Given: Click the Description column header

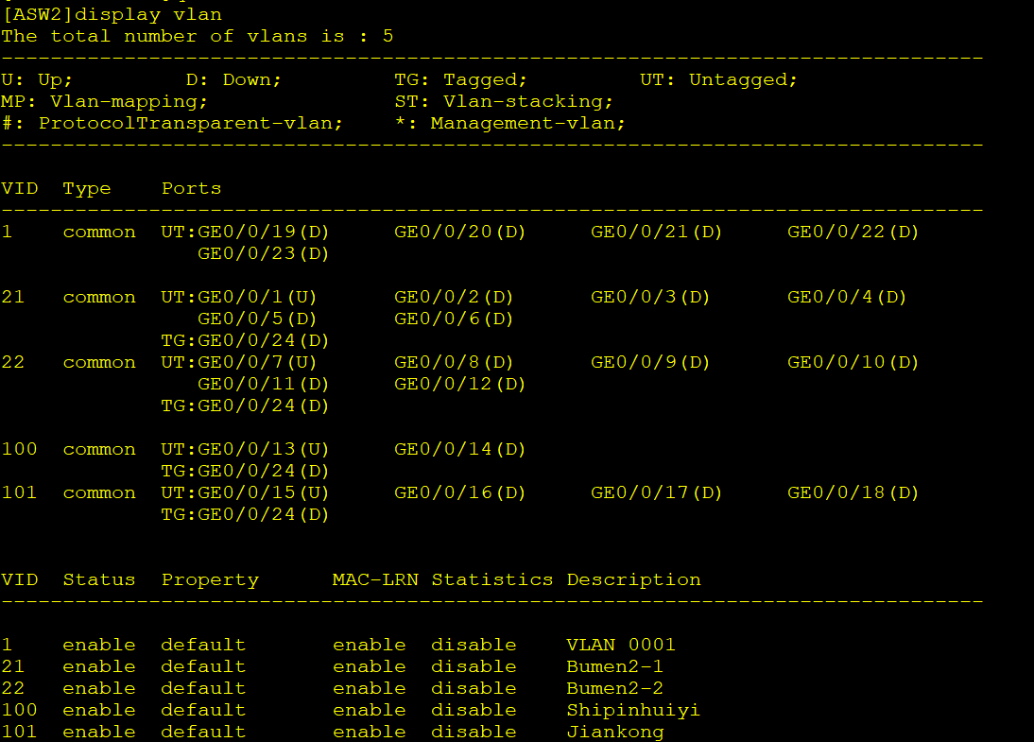Looking at the screenshot, I should (633, 580).
